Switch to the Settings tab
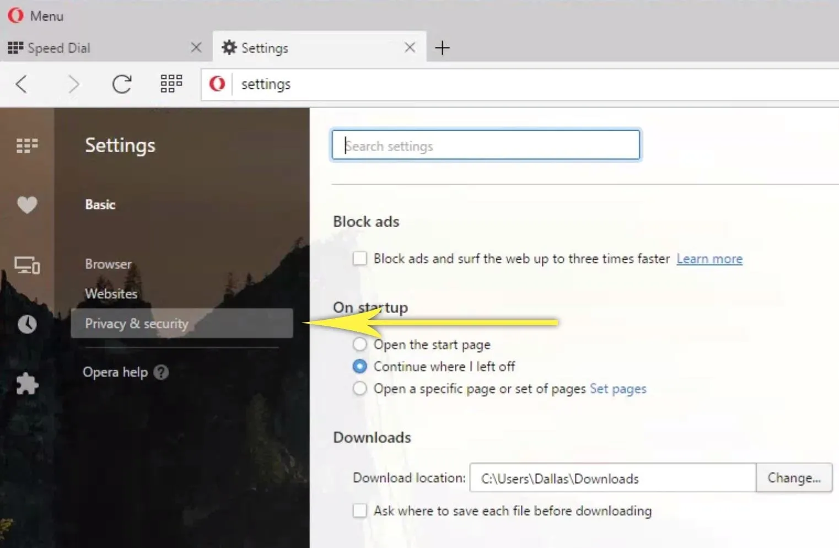This screenshot has height=548, width=839. point(320,48)
